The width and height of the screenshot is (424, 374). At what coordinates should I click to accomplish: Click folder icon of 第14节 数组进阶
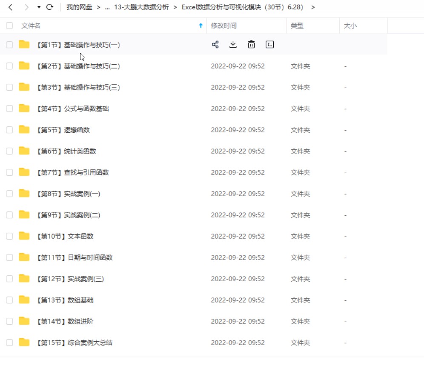(x=24, y=321)
